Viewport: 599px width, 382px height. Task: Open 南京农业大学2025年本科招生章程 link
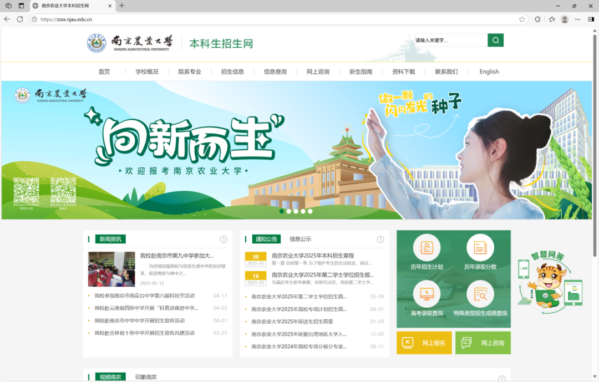313,256
